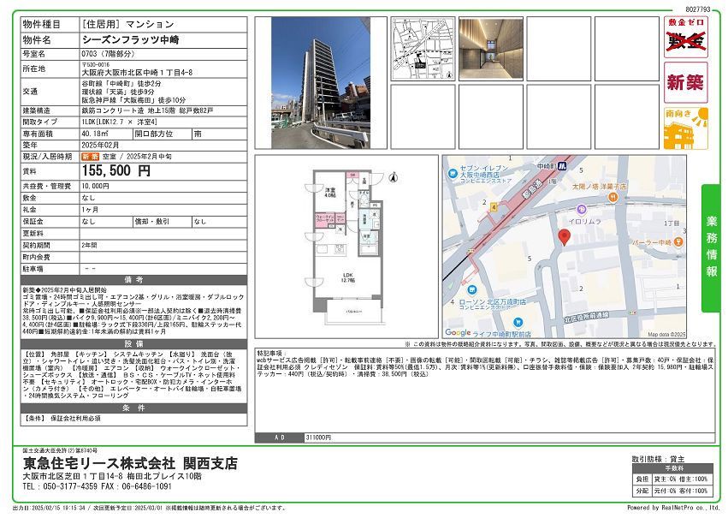The height and width of the screenshot is (518, 728).
Task: Click the yellow exit 4 marker on the map
Action: (494, 207)
